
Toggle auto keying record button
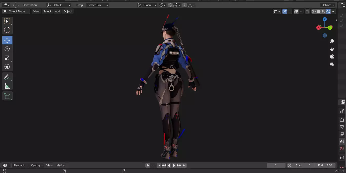[148, 165]
